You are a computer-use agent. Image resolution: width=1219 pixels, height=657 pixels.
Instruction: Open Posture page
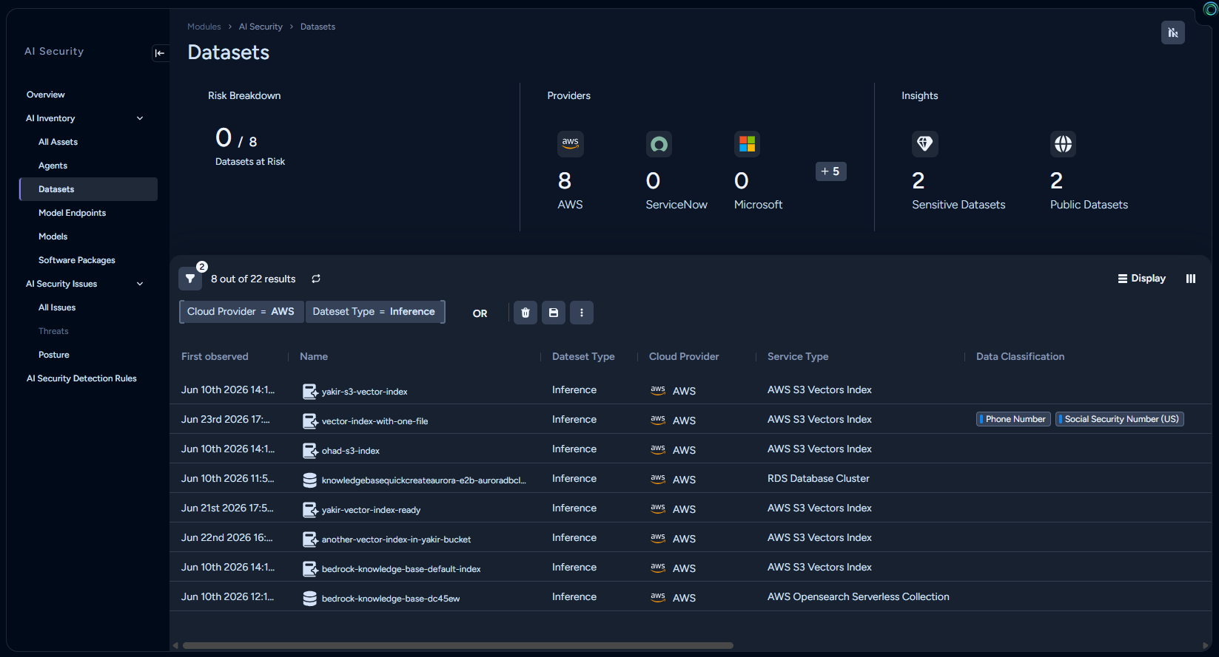(x=54, y=355)
